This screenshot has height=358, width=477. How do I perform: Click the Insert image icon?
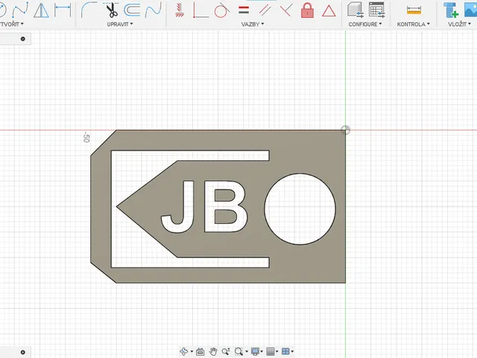[x=470, y=10]
